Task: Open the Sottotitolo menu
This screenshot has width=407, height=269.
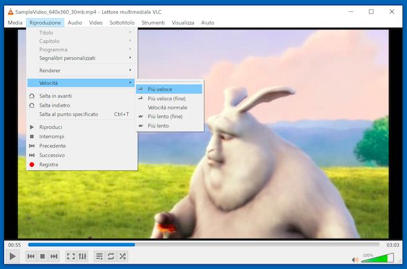Action: pos(122,23)
